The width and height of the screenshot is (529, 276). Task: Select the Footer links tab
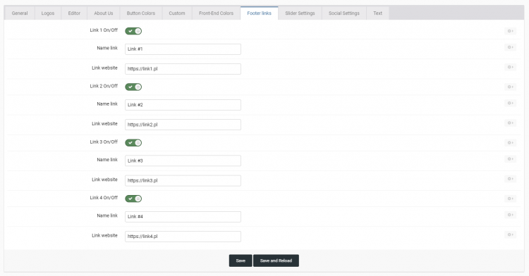click(x=259, y=13)
